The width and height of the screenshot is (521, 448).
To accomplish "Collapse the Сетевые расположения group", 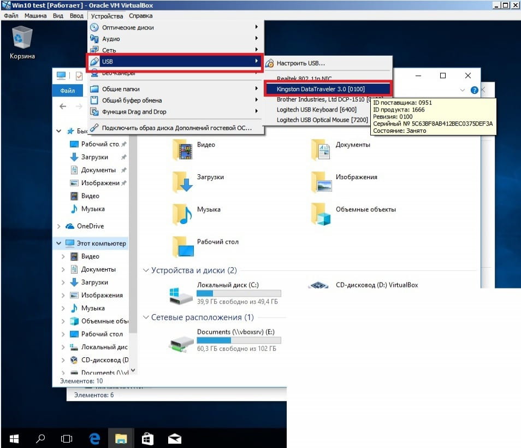I will (x=146, y=317).
